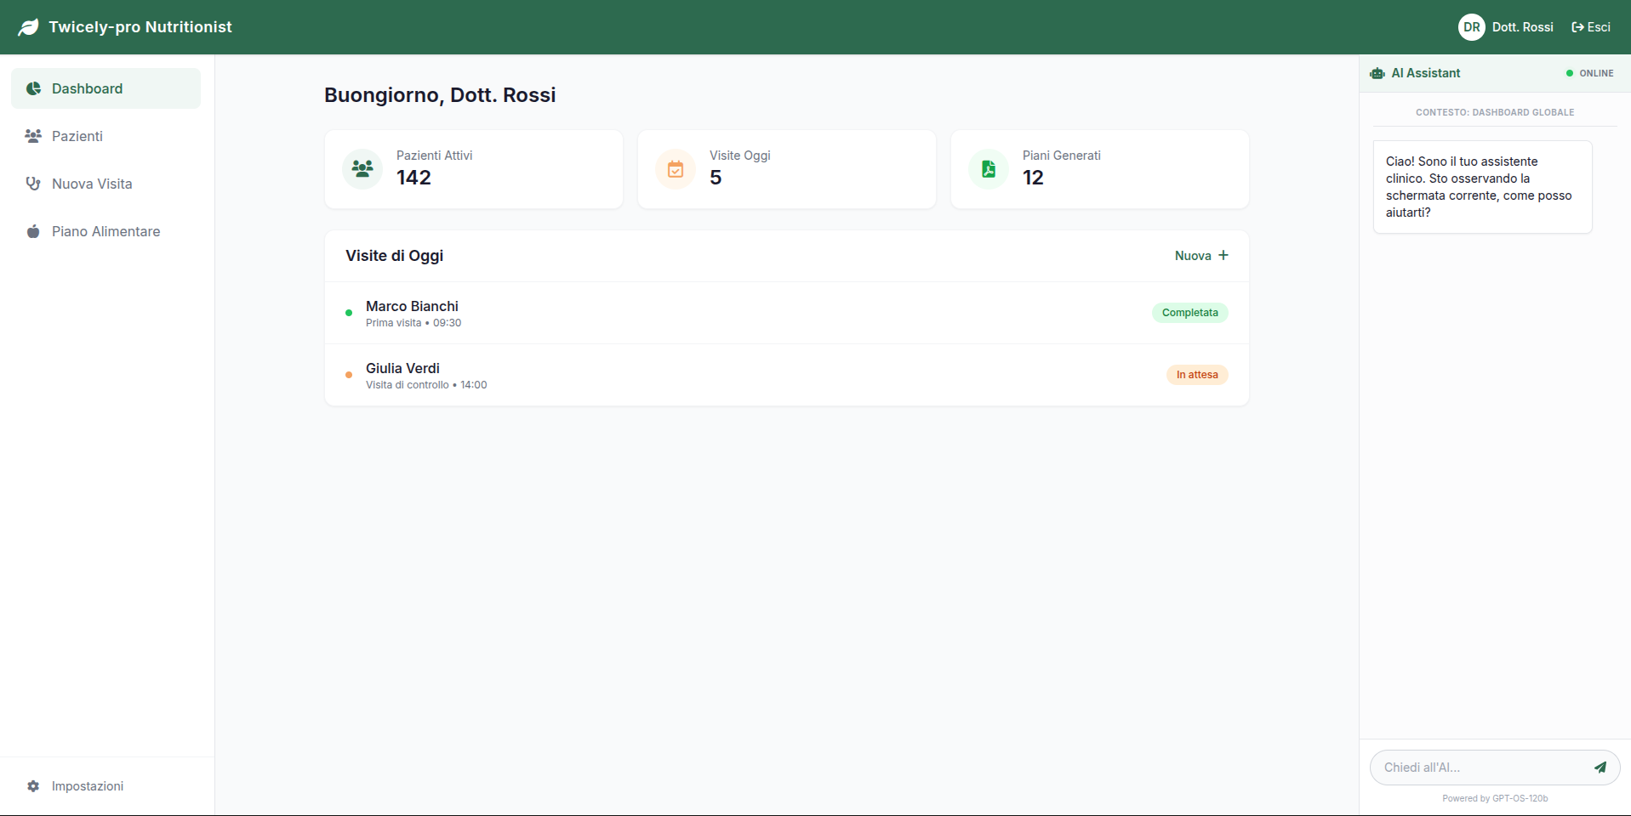This screenshot has width=1631, height=816.
Task: Click the AI Assistant robot icon
Action: 1377,73
